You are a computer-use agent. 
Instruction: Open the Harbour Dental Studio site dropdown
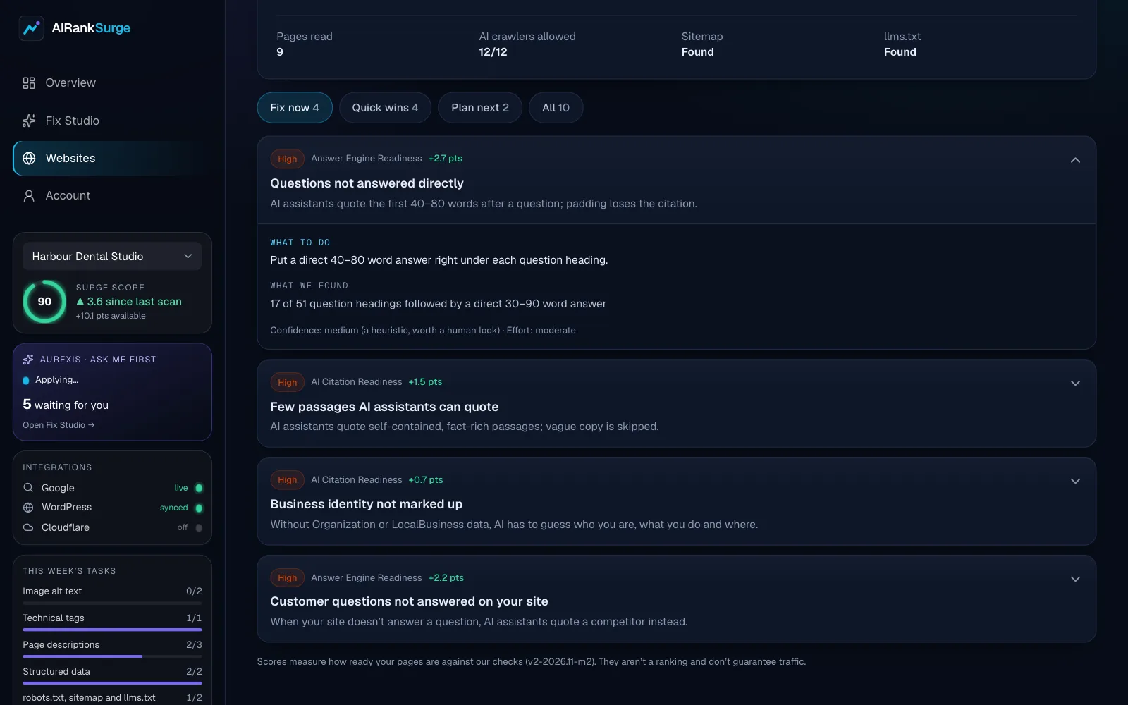coord(112,256)
